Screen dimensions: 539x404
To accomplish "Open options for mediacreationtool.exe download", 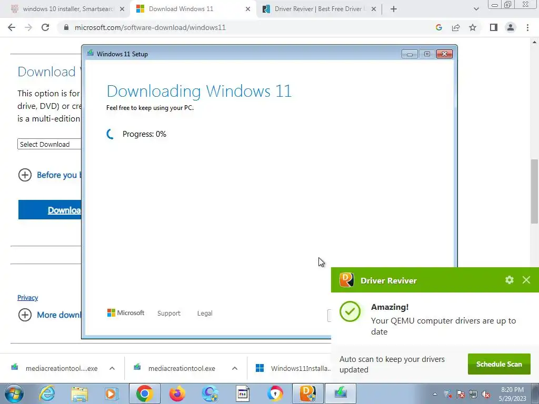I will coord(235,368).
